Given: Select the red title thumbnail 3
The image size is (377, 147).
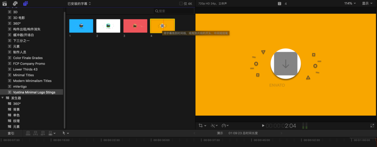Looking at the screenshot, I should tap(135, 26).
